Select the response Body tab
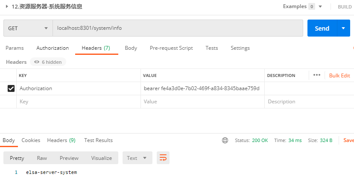The height and width of the screenshot is (182, 354). (9, 140)
